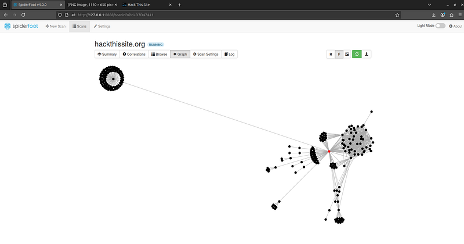
Task: Switch to the SpiderFoot v4.0.0 browser tab
Action: (x=38, y=5)
